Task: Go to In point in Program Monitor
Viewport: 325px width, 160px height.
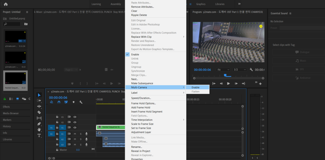Action: (214, 83)
